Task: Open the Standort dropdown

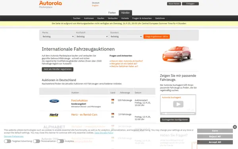Action: click(x=126, y=37)
